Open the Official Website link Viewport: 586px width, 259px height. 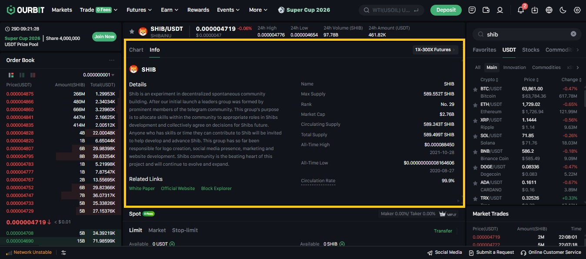click(178, 188)
